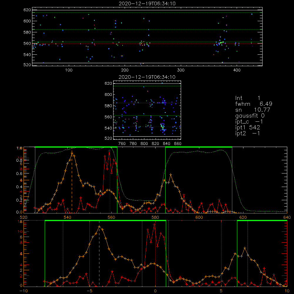
Task: Click x-axis tick label 300 in top image panel
Action: [181, 70]
